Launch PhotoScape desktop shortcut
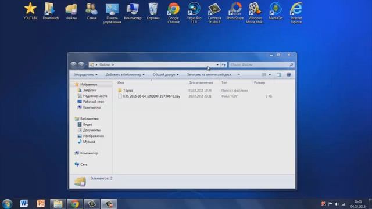The height and width of the screenshot is (209, 372). (x=235, y=10)
